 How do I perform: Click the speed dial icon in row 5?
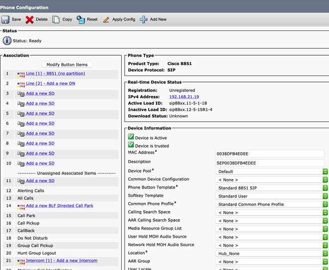click(x=21, y=114)
